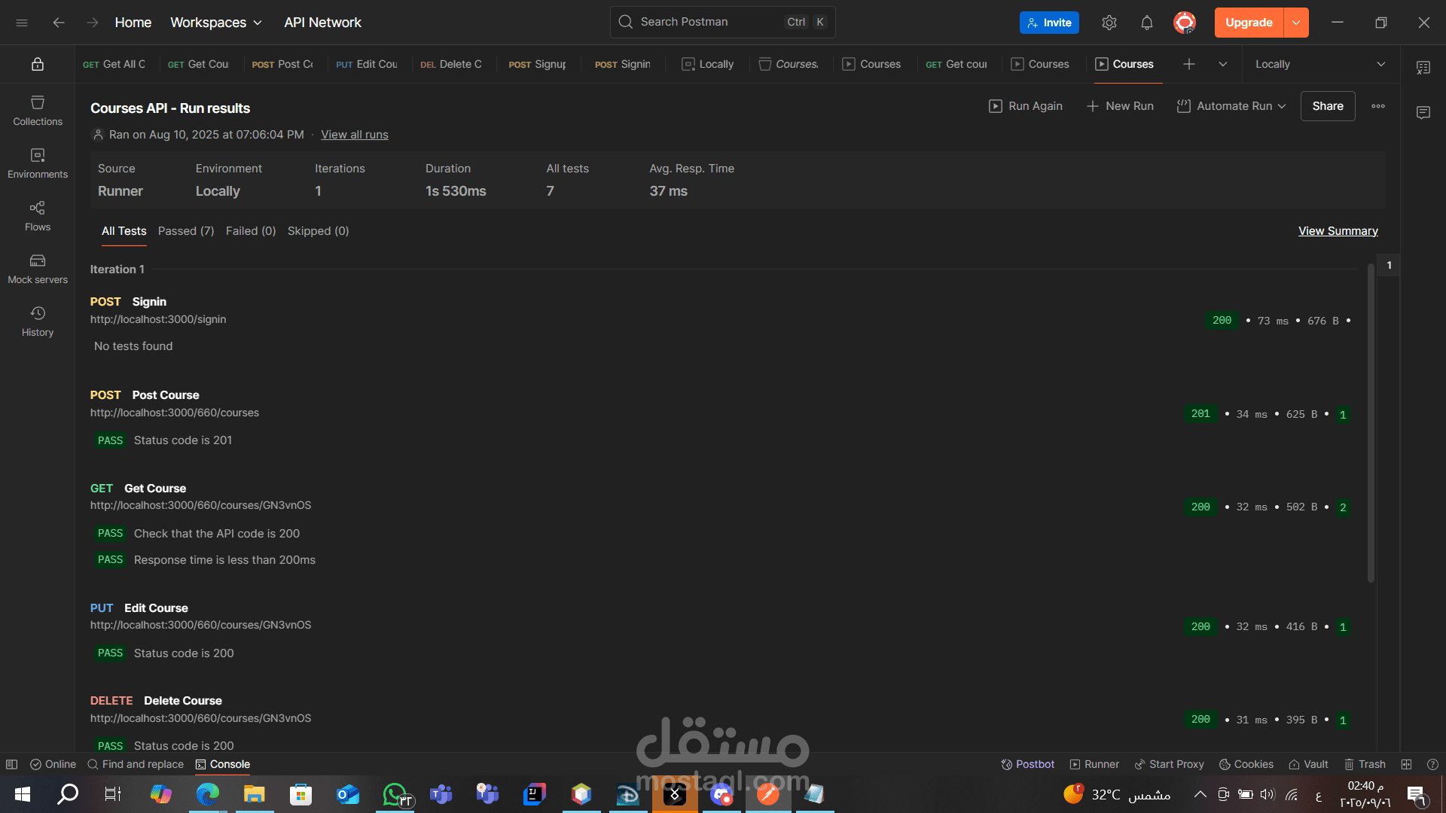
Task: Open Postman settings gear
Action: (x=1109, y=23)
